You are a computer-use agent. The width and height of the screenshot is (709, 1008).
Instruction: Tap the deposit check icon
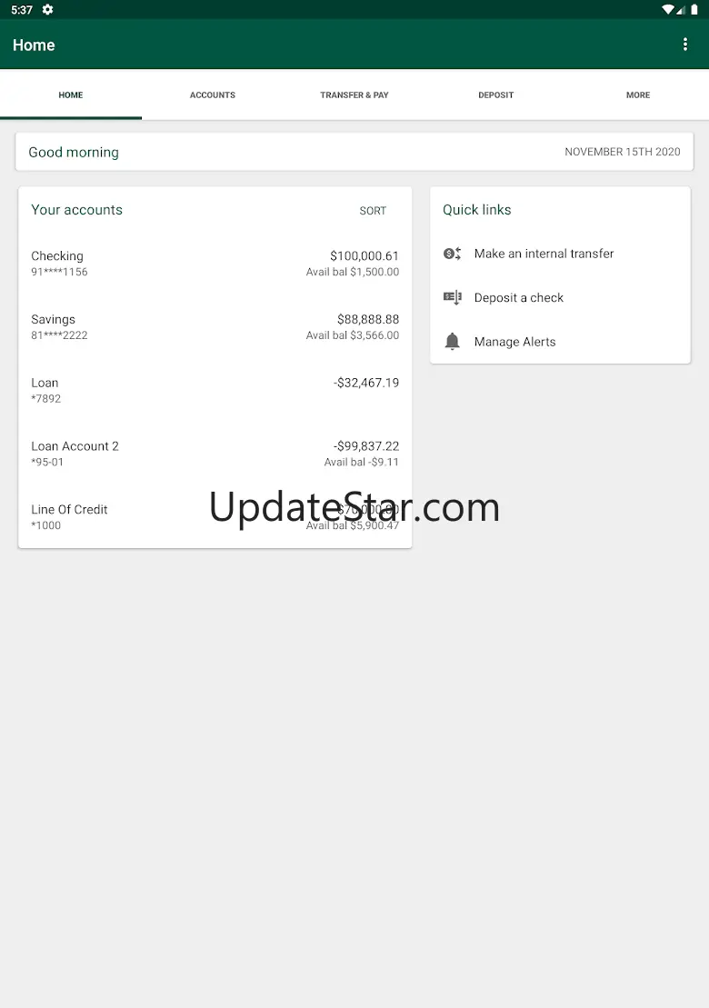(452, 297)
